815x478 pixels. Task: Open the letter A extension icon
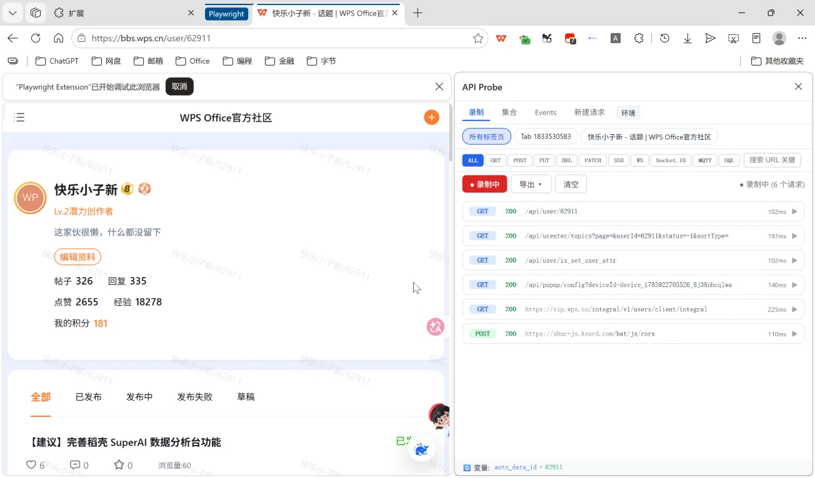coord(616,38)
